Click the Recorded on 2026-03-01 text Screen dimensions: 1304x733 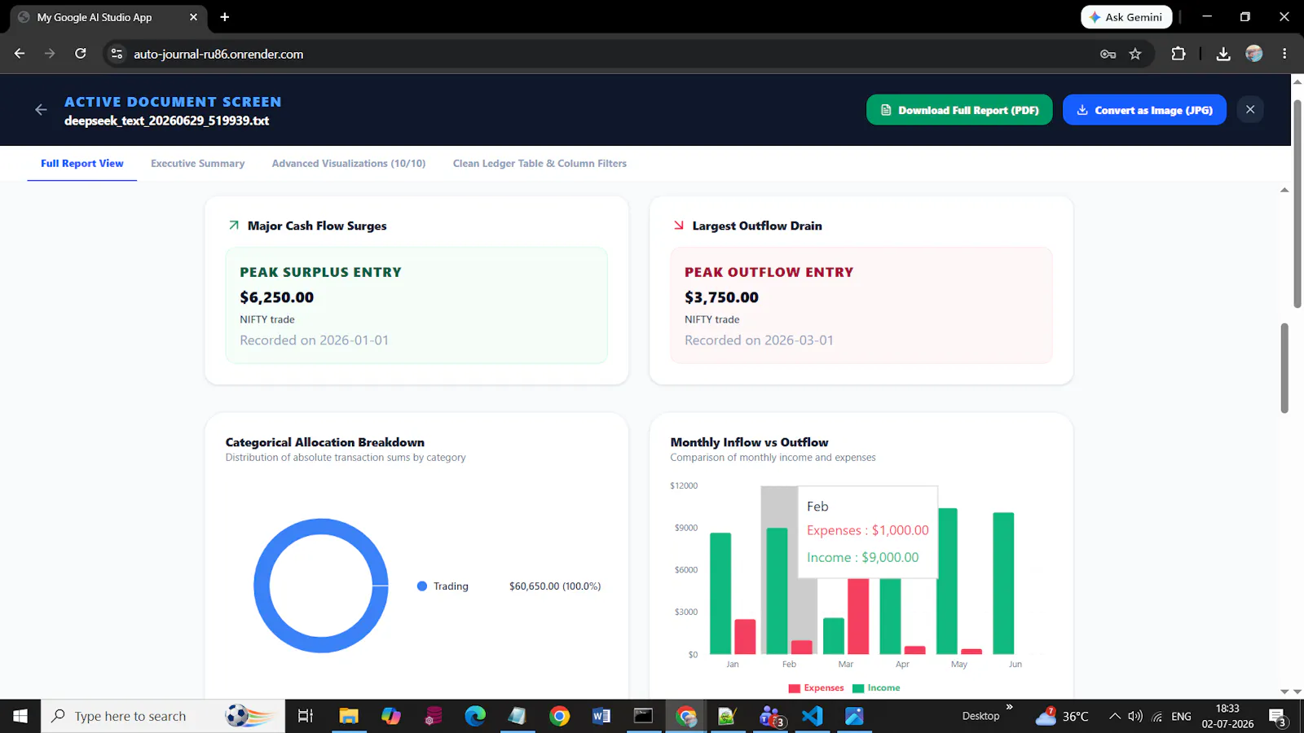[759, 340]
